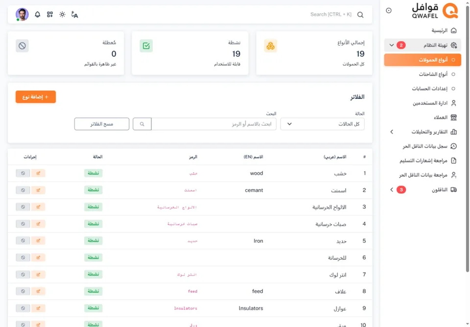Image resolution: width=470 pixels, height=327 pixels.
Task: Toggle the light/dark theme sun icon
Action: click(62, 14)
